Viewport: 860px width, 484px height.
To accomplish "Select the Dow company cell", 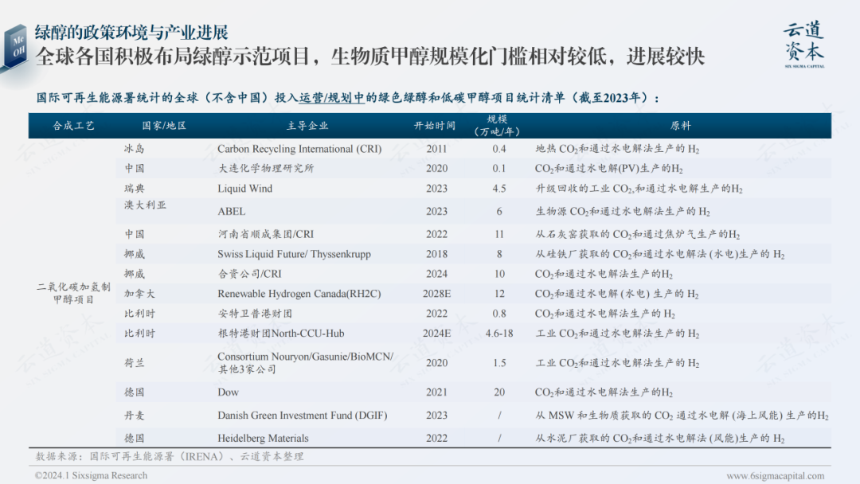I will coord(229,392).
